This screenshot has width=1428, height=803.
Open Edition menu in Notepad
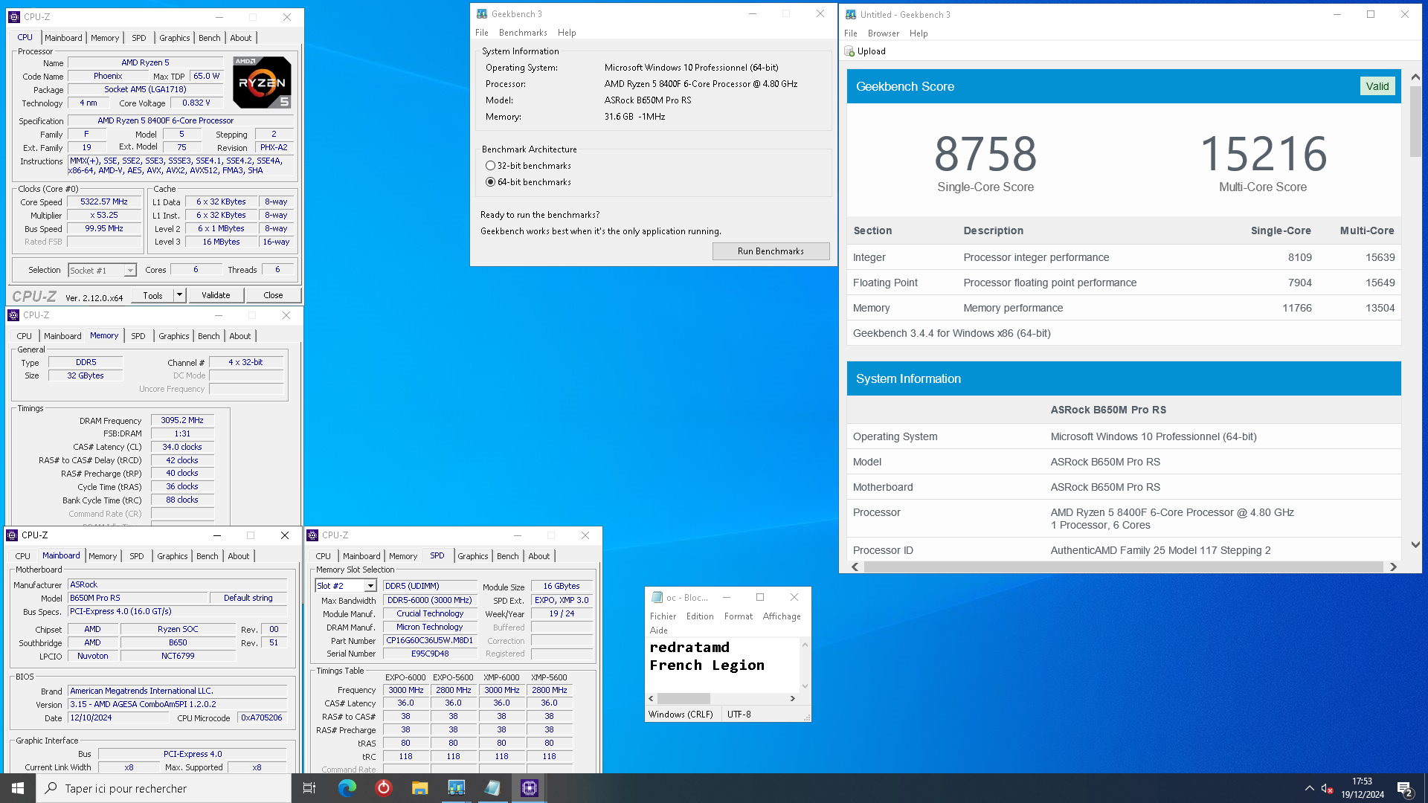(x=700, y=616)
